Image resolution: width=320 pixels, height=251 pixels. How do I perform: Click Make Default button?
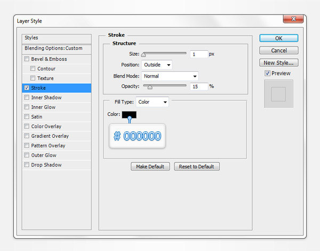(x=150, y=167)
